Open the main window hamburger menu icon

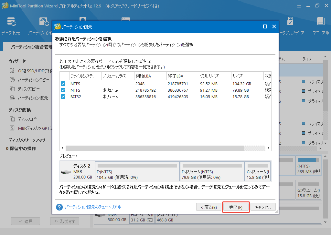pos(299,6)
